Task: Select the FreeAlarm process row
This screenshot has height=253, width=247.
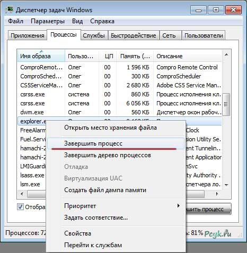Action: coord(32,130)
